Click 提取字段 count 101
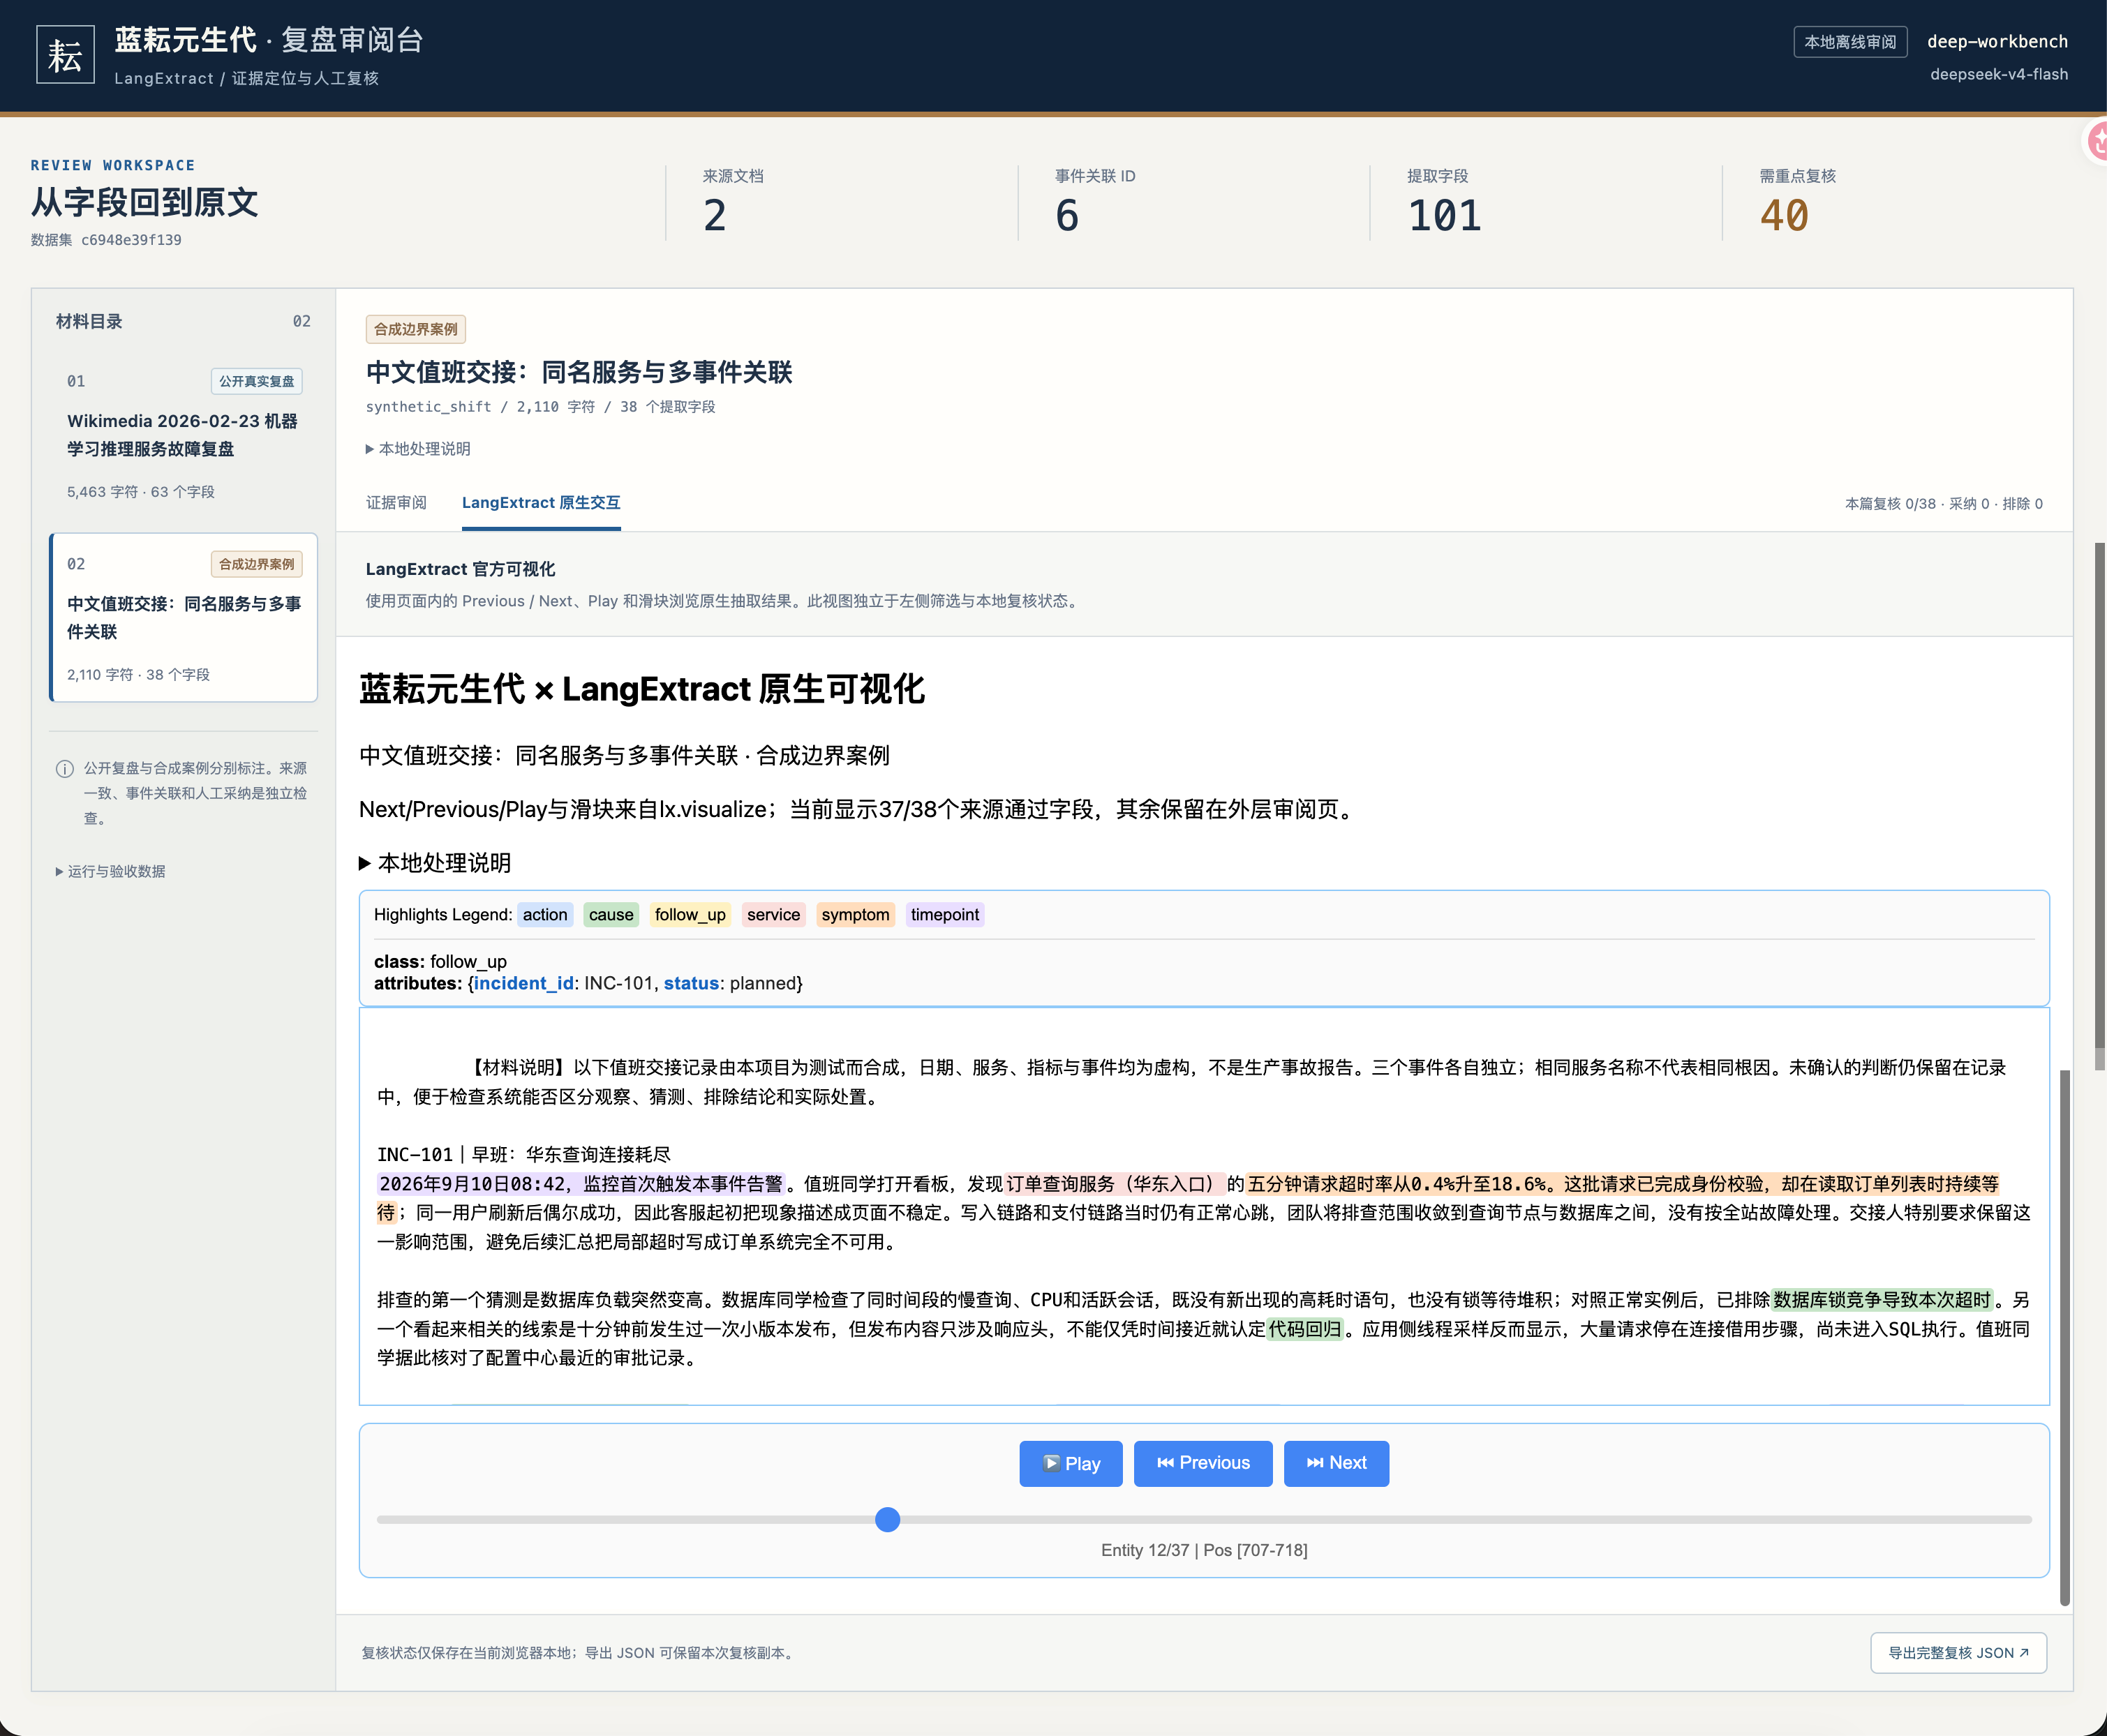2107x1736 pixels. pos(1444,216)
